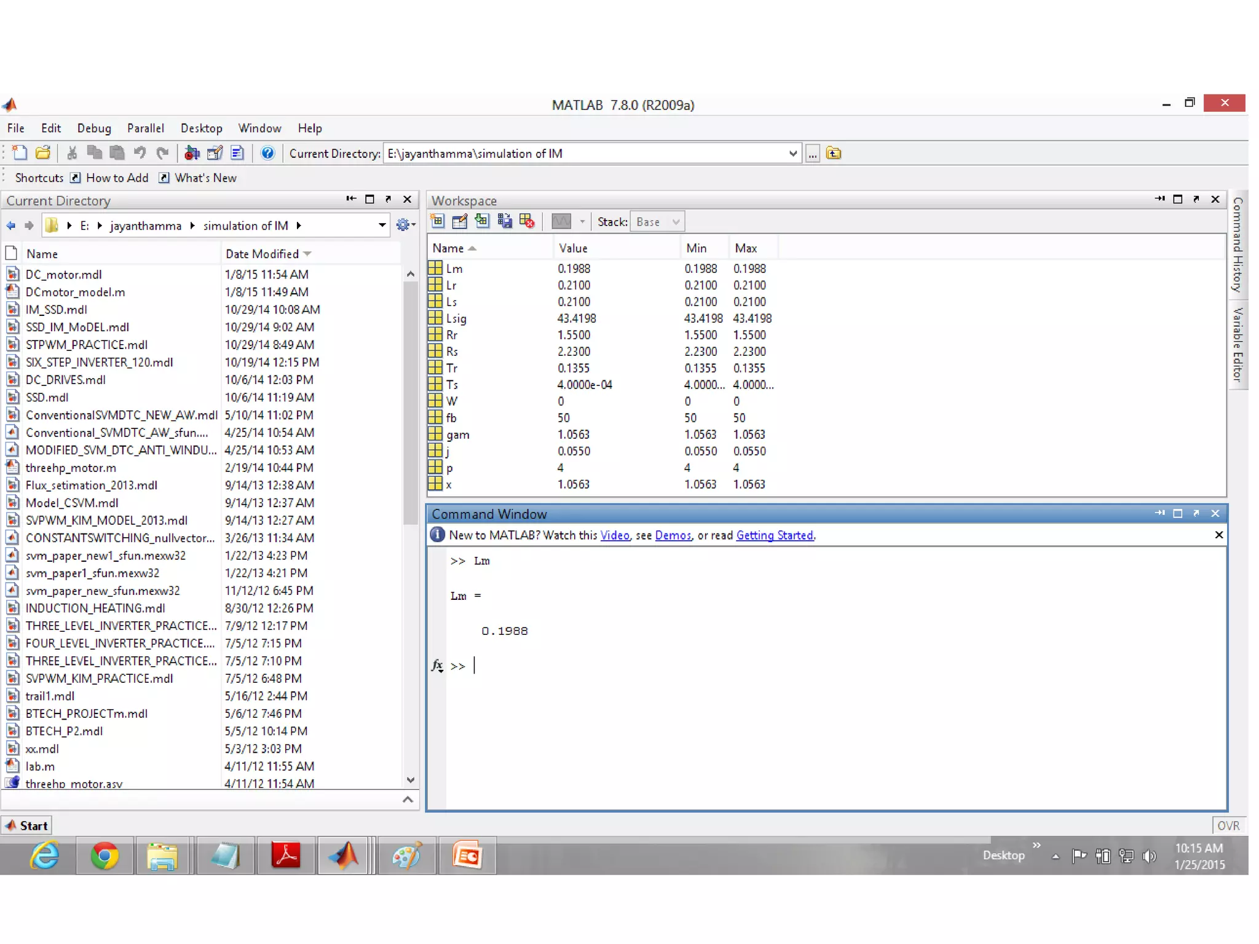This screenshot has height=944, width=1259.
Task: Select the Lsig variable in Workspace
Action: (x=456, y=318)
